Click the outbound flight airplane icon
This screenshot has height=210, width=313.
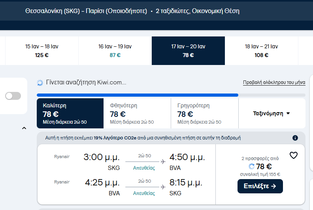point(163,161)
